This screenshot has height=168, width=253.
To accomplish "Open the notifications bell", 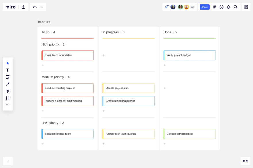I will point(229,7).
